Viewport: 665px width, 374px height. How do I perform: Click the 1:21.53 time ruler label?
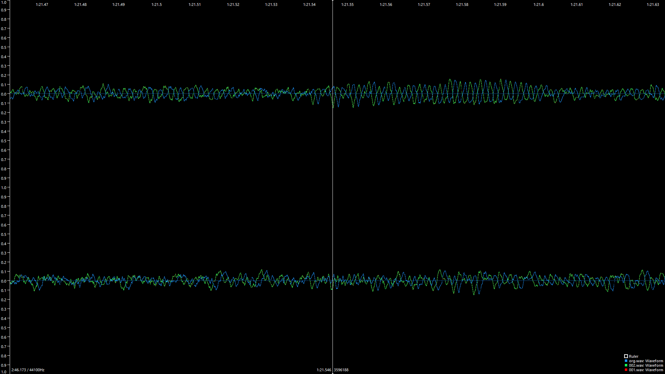click(x=271, y=5)
